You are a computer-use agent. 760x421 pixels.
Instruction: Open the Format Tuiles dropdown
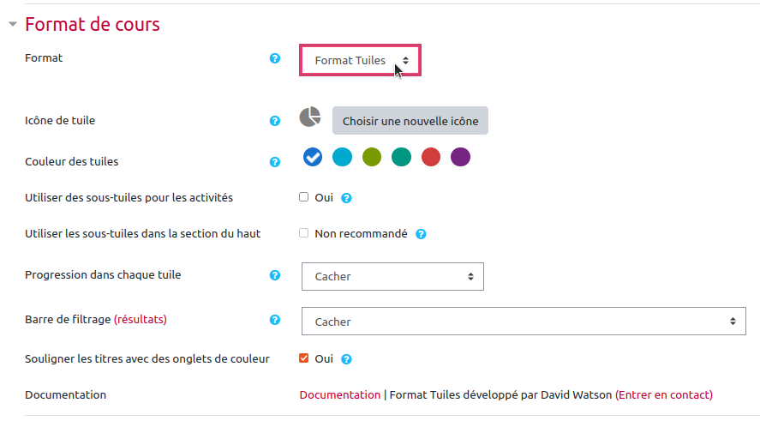point(360,61)
